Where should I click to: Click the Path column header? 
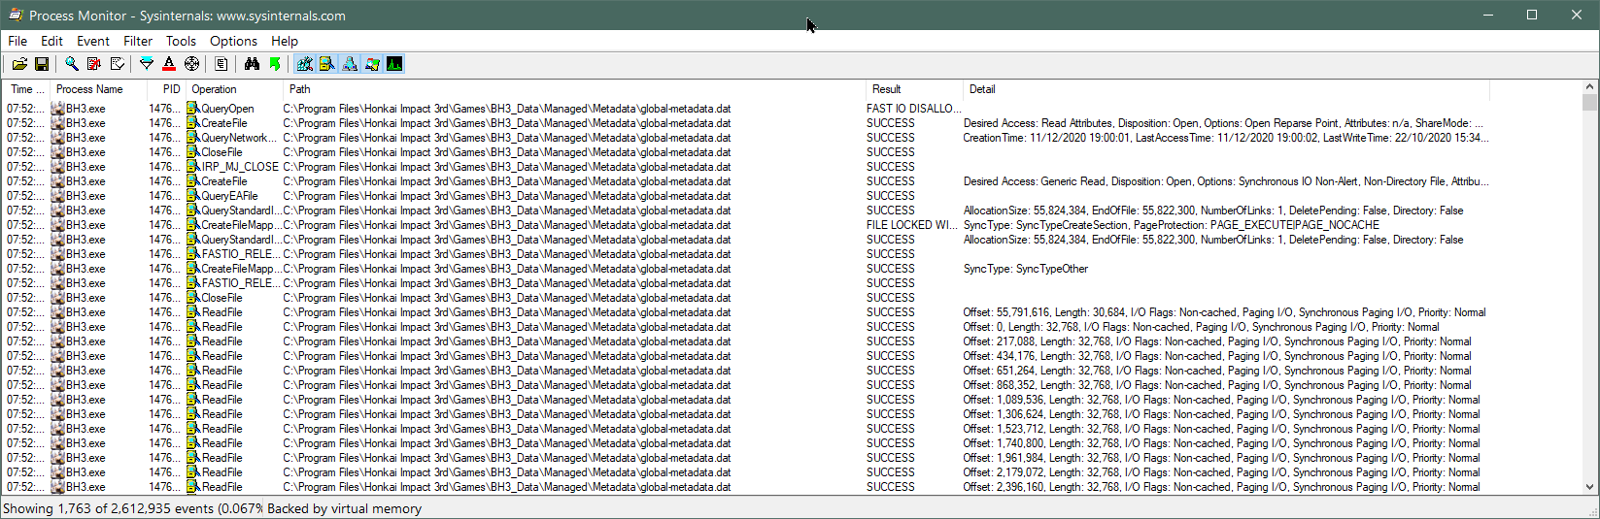[574, 89]
